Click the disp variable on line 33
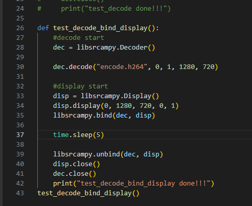Screen dimensions: 252x206 coord(61,96)
